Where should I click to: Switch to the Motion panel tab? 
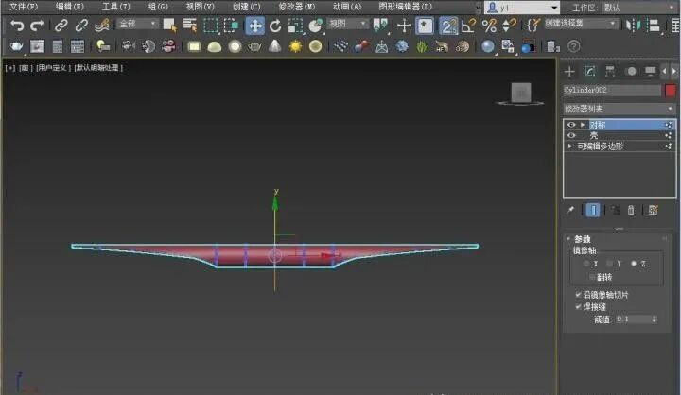[x=631, y=71]
